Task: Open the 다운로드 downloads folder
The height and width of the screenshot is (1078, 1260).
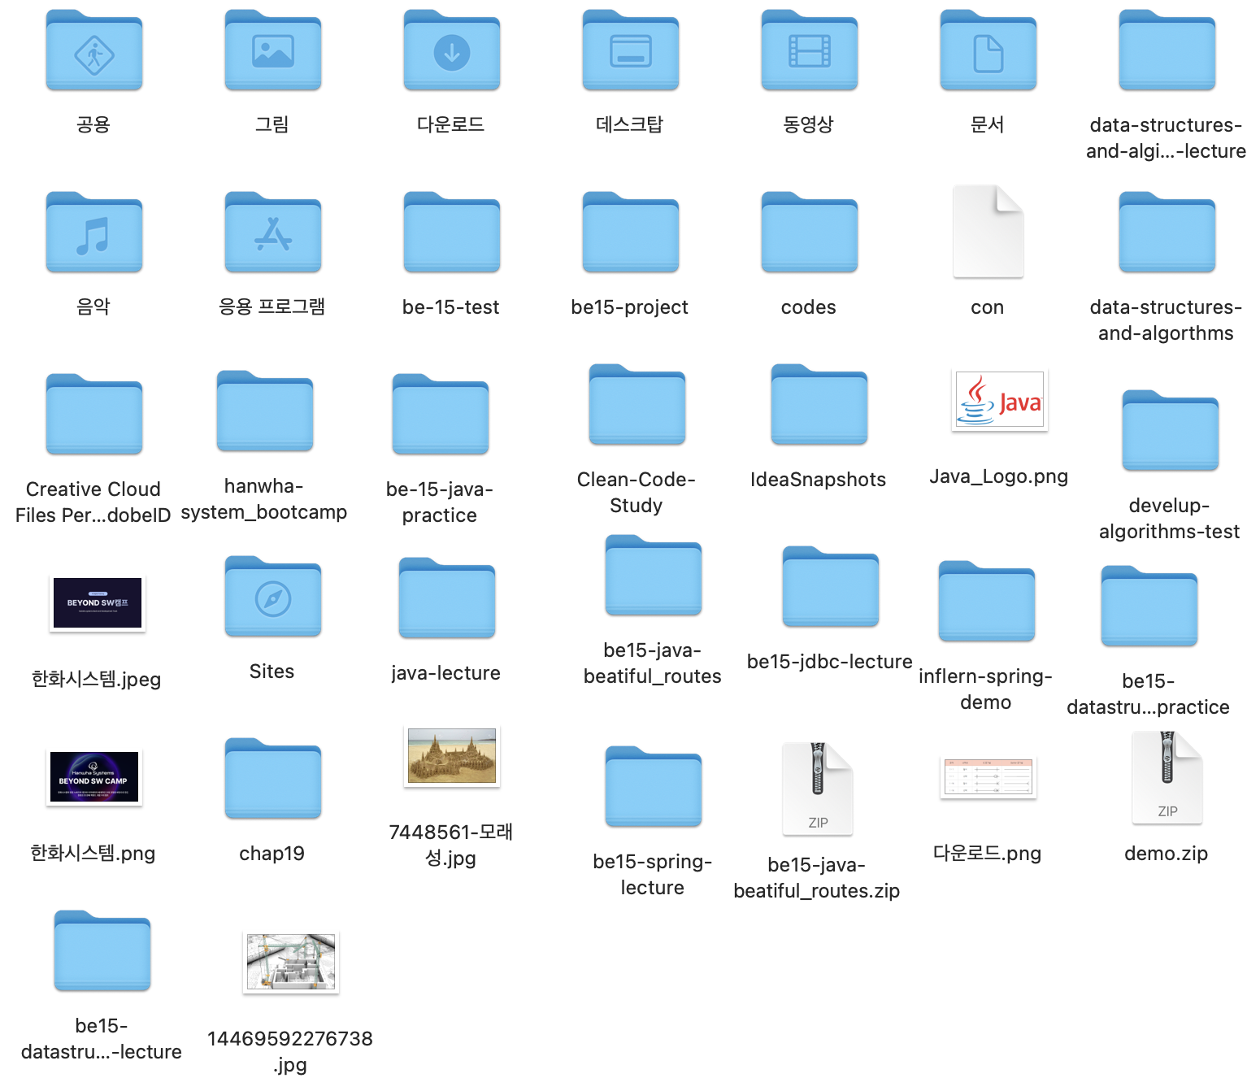Action: [x=452, y=50]
